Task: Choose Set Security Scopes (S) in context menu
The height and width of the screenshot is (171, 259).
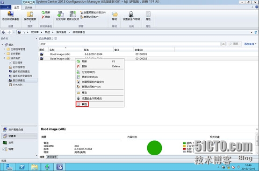Action: click(100, 98)
